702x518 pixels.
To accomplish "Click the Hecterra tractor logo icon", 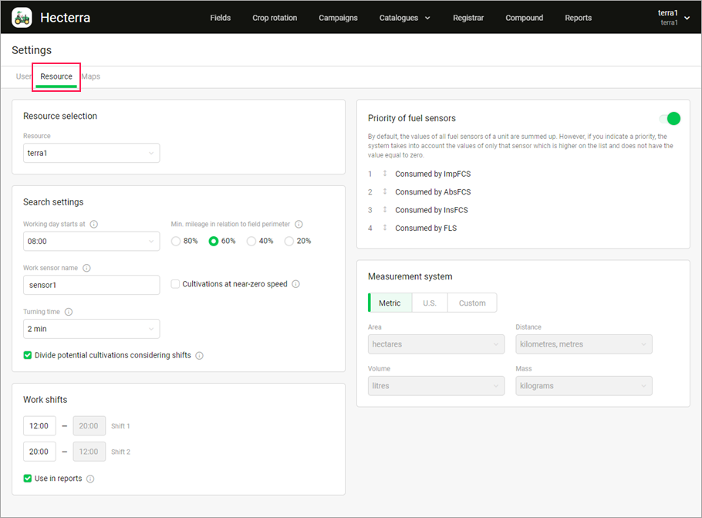I will [22, 17].
